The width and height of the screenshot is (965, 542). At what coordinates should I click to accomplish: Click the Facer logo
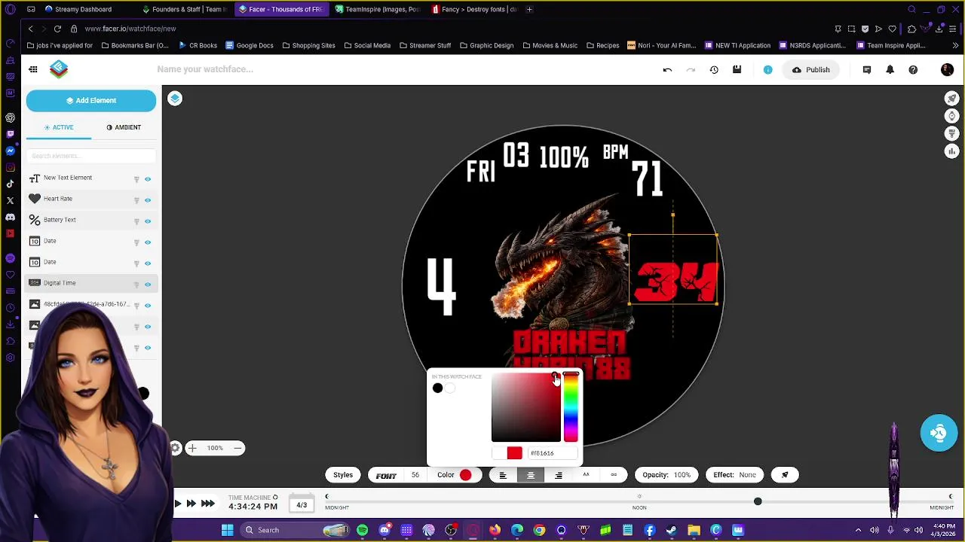pos(59,69)
